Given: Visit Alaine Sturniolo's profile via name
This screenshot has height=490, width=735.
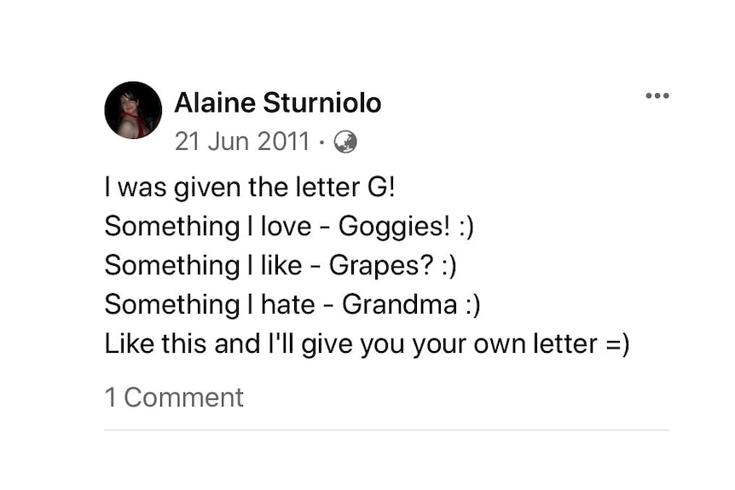Looking at the screenshot, I should tap(277, 102).
